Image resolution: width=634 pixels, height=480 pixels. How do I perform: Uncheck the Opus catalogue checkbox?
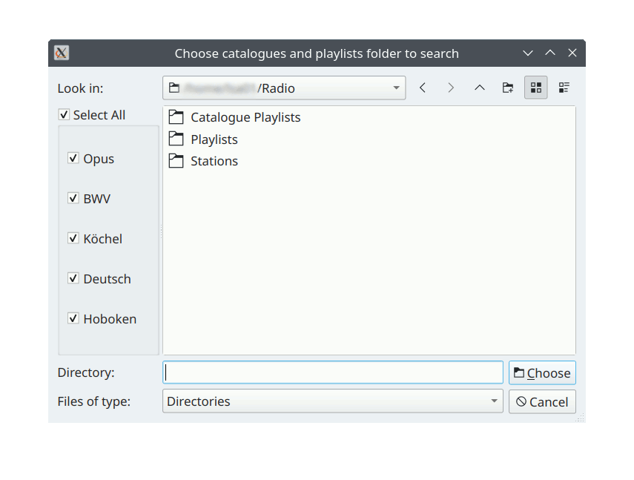pos(73,158)
